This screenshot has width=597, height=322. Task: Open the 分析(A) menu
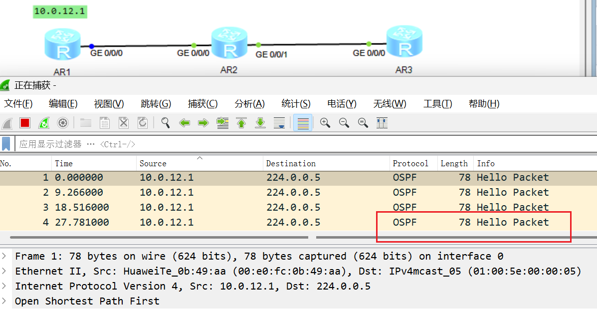pyautogui.click(x=249, y=104)
